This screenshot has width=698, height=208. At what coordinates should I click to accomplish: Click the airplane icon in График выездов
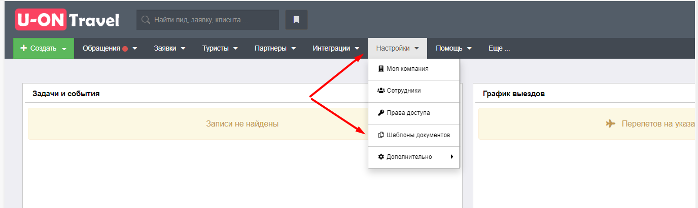(611, 123)
